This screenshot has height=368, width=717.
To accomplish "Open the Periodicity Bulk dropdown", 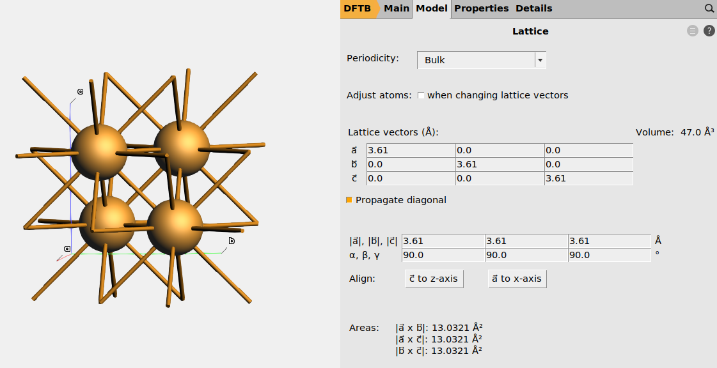I will click(482, 60).
